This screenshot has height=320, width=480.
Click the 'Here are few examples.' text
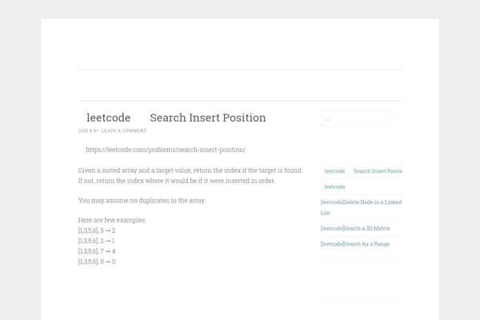(x=112, y=220)
